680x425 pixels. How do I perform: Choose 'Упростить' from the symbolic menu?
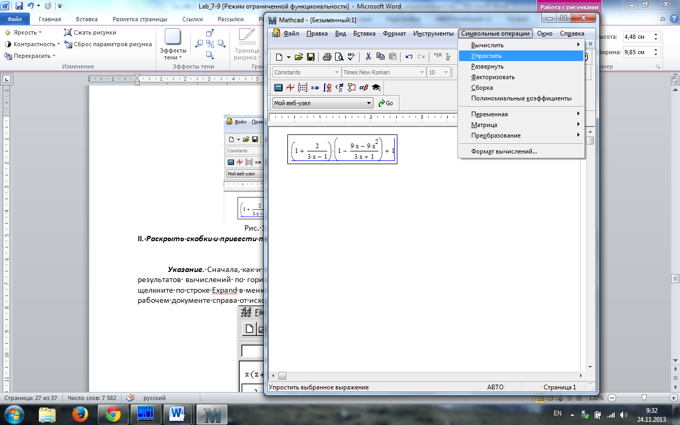point(521,56)
